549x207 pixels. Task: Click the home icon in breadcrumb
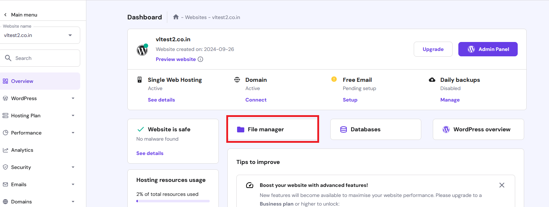pos(176,17)
